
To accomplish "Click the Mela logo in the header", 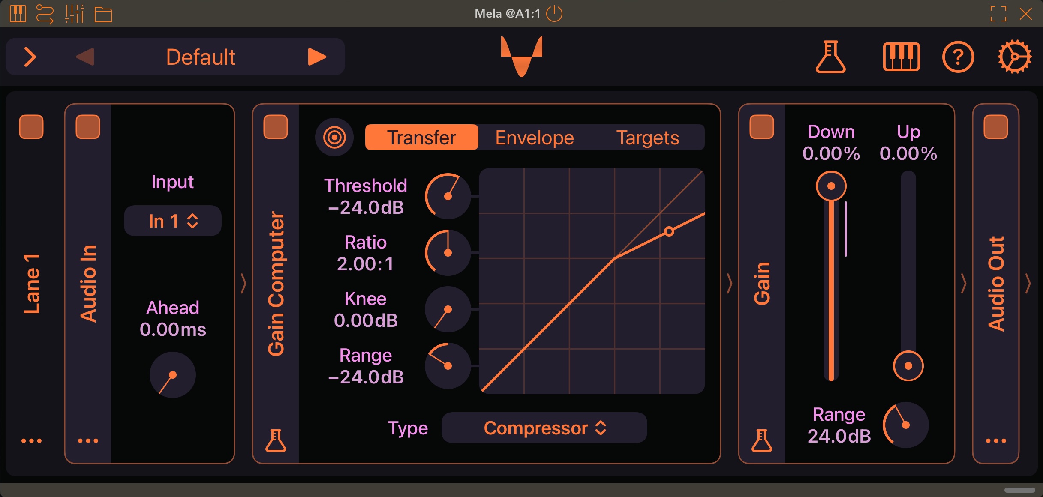I will 521,56.
